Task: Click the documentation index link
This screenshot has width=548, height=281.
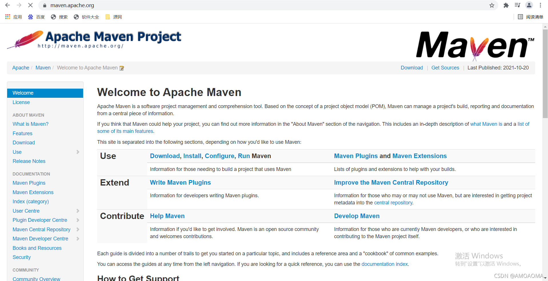Action: pos(385,264)
